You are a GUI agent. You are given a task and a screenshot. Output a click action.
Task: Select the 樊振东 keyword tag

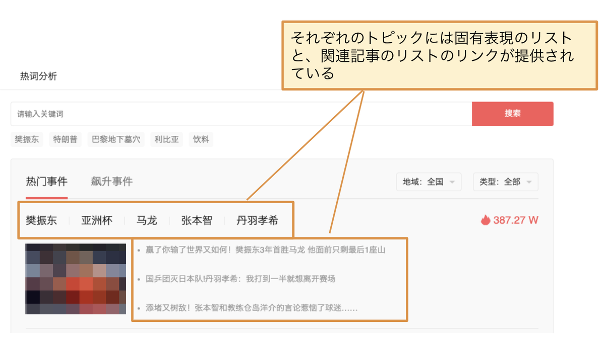tap(26, 139)
